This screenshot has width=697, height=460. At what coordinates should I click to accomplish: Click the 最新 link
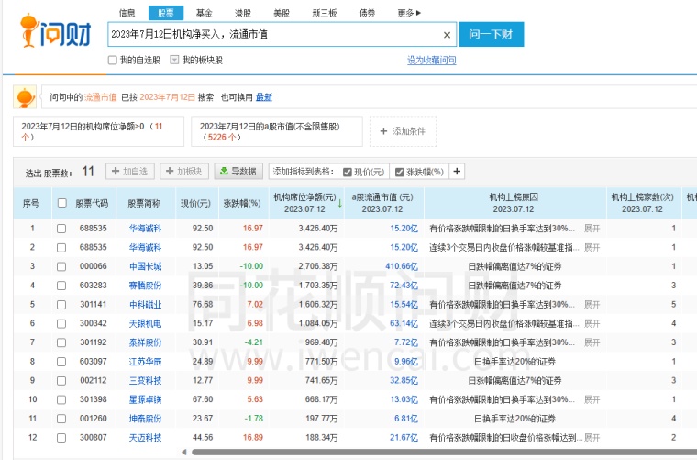264,97
